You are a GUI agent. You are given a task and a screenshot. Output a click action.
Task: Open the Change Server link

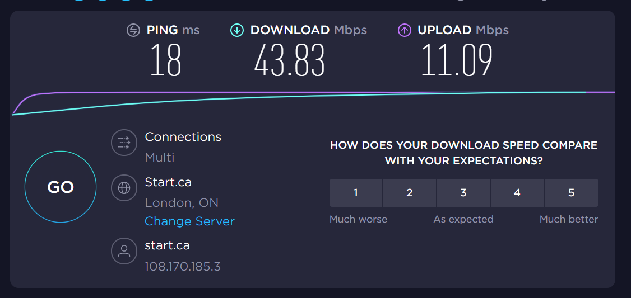[189, 221]
